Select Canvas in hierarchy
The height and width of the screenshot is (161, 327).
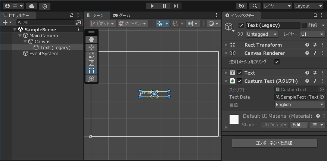(x=42, y=42)
